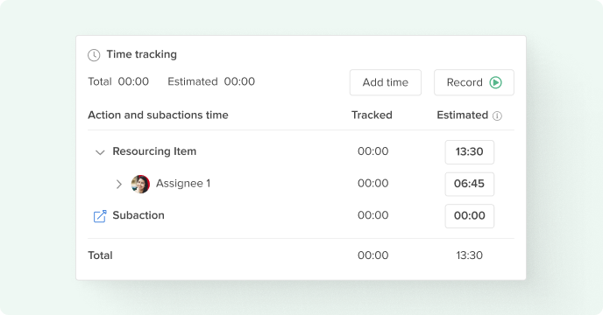Edit the 00:00 estimate for Subaction
This screenshot has width=603, height=315.
coord(470,216)
